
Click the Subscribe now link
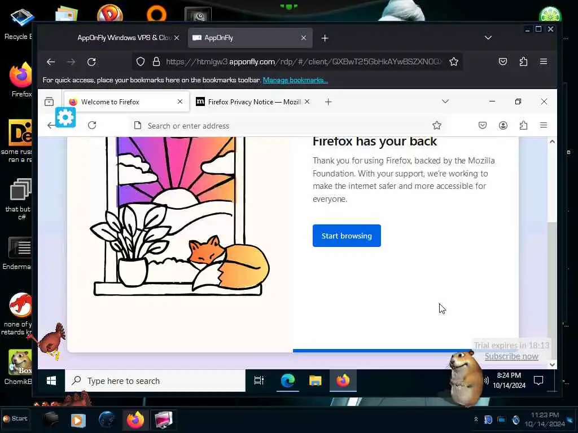511,356
